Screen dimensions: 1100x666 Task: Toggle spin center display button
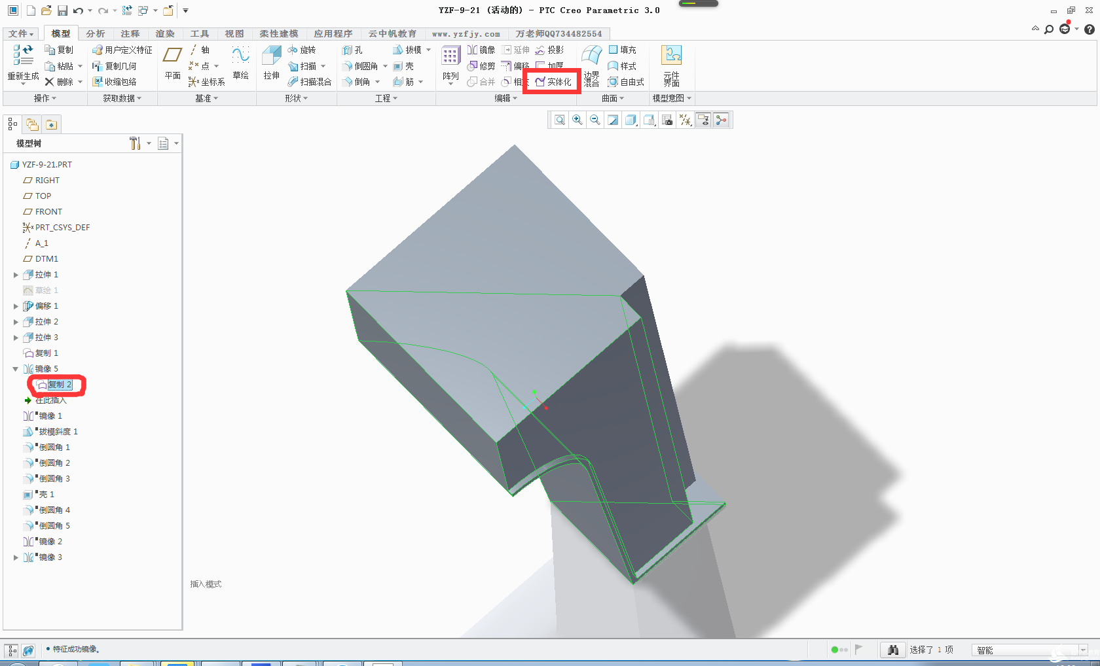[721, 120]
